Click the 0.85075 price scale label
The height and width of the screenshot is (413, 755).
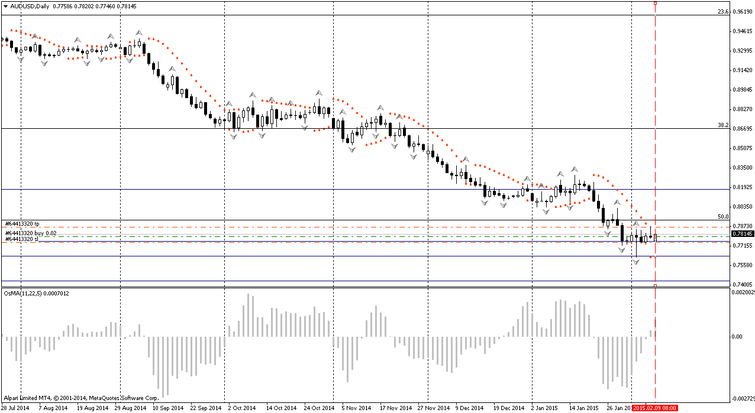743,148
